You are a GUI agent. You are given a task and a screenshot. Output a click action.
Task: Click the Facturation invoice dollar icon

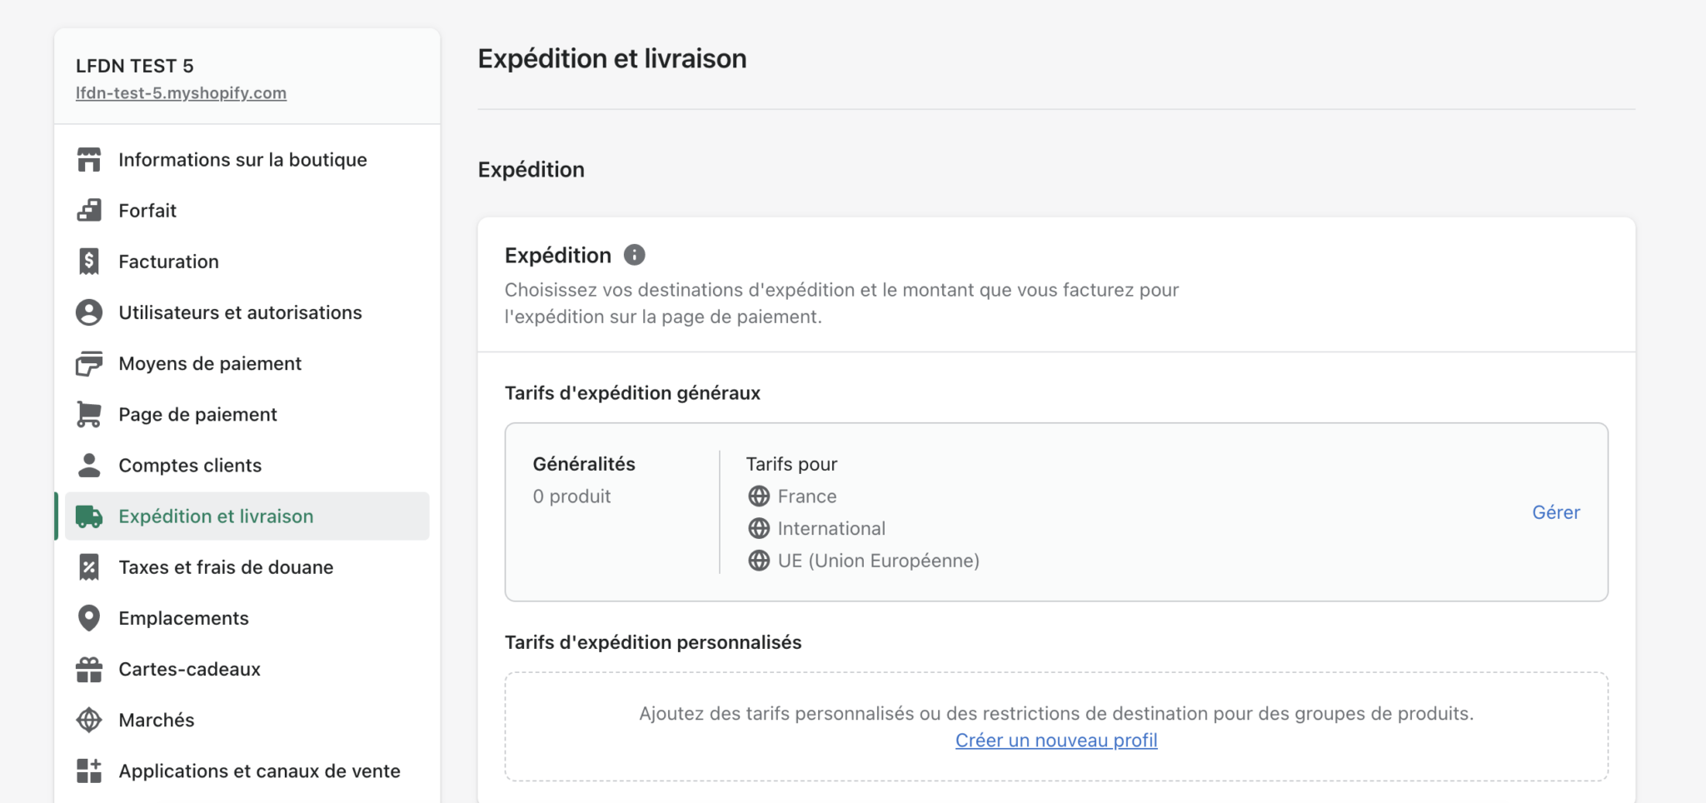click(x=89, y=262)
